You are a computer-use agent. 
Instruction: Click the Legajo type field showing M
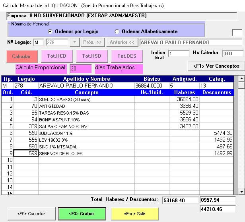[39, 42]
